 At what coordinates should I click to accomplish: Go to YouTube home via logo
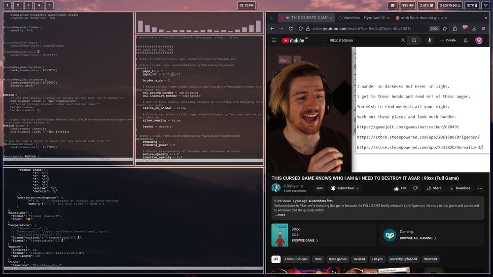point(294,40)
